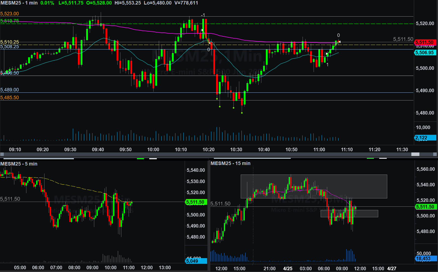The image size is (438, 272).
Task: Click the cyan 5,506.95 moving average tag
Action: click(425, 52)
